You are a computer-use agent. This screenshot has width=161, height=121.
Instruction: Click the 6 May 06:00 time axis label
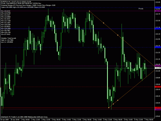pyautogui.click(x=118, y=120)
